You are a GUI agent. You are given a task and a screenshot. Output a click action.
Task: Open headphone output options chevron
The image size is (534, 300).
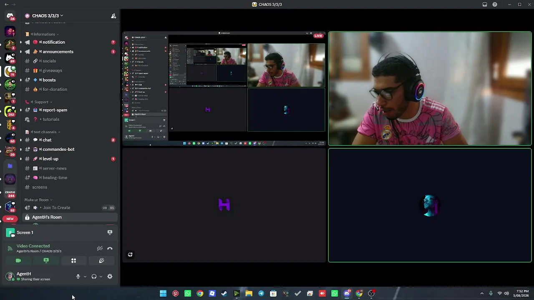point(101,277)
